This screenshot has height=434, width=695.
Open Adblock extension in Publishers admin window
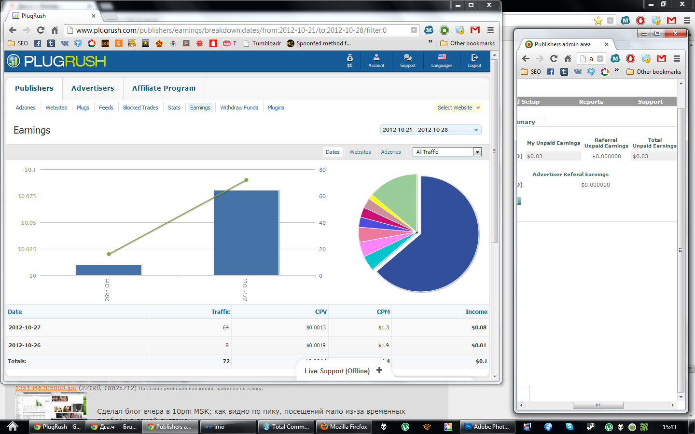pyautogui.click(x=630, y=58)
